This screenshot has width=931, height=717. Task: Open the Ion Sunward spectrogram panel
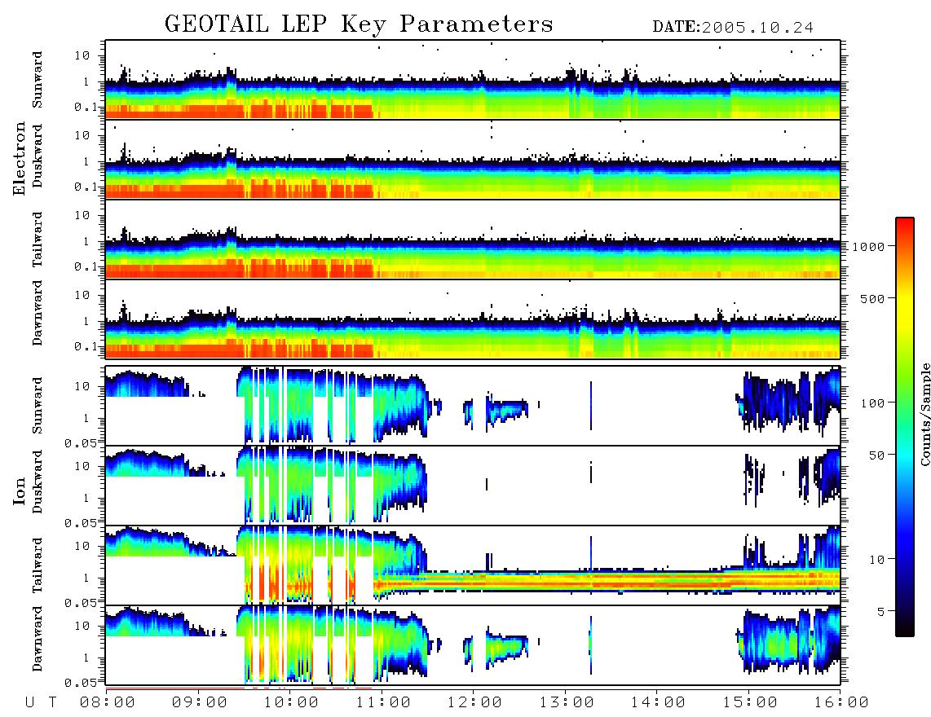tap(473, 406)
